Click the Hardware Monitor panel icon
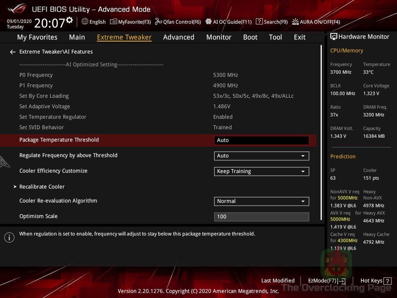Image resolution: width=397 pixels, height=298 pixels. (334, 36)
